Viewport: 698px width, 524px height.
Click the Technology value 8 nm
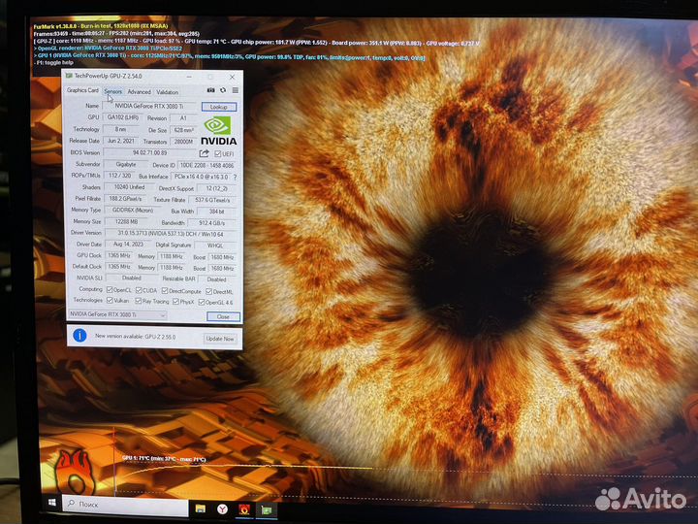coord(120,129)
